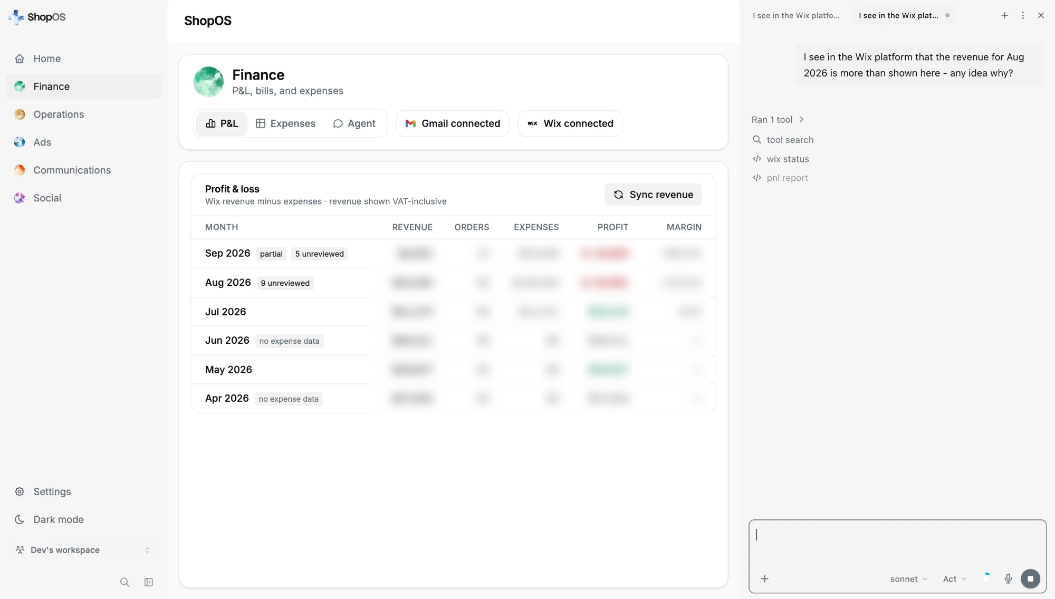
Task: Open the Communications section
Action: click(x=83, y=170)
